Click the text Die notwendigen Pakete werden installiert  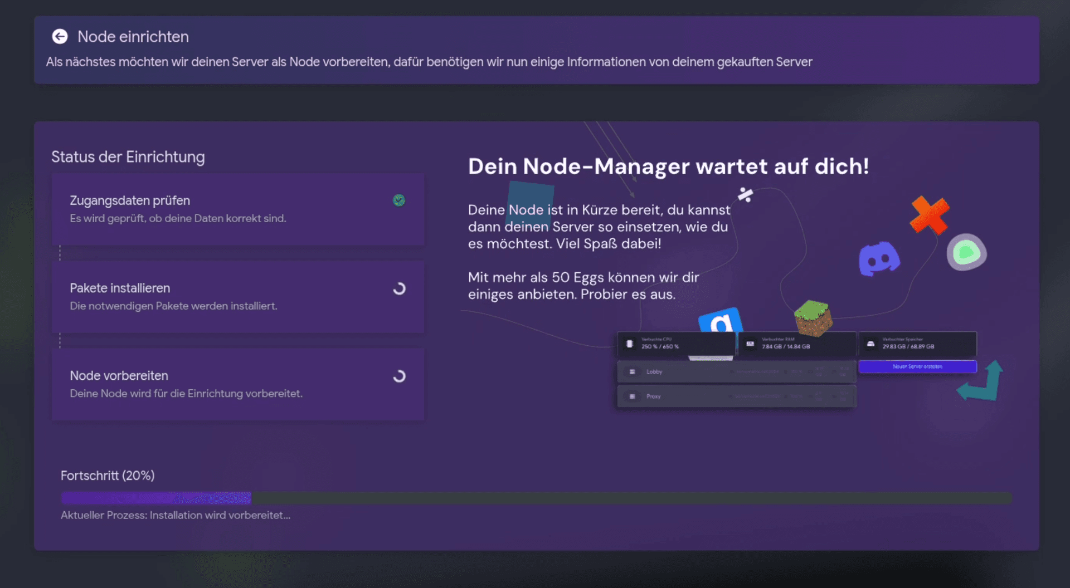click(173, 306)
